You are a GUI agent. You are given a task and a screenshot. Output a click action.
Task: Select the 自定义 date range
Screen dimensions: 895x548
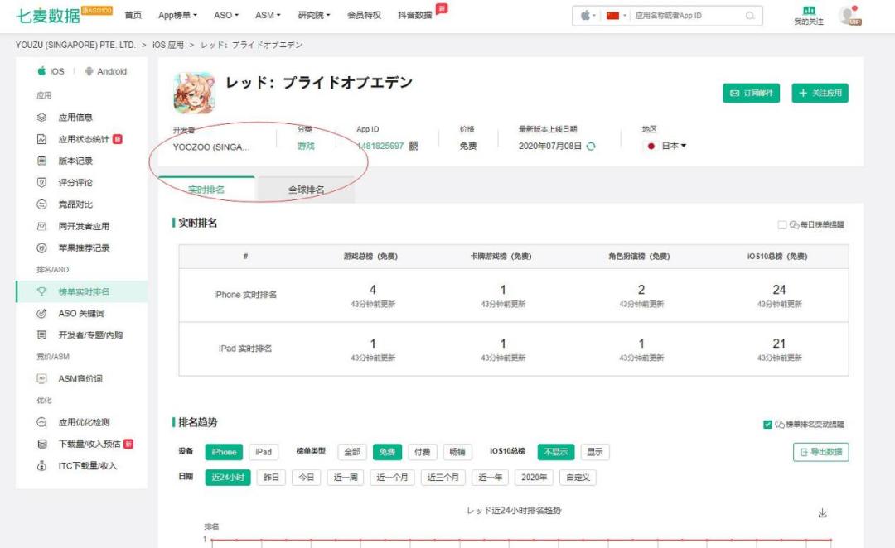pyautogui.click(x=578, y=478)
